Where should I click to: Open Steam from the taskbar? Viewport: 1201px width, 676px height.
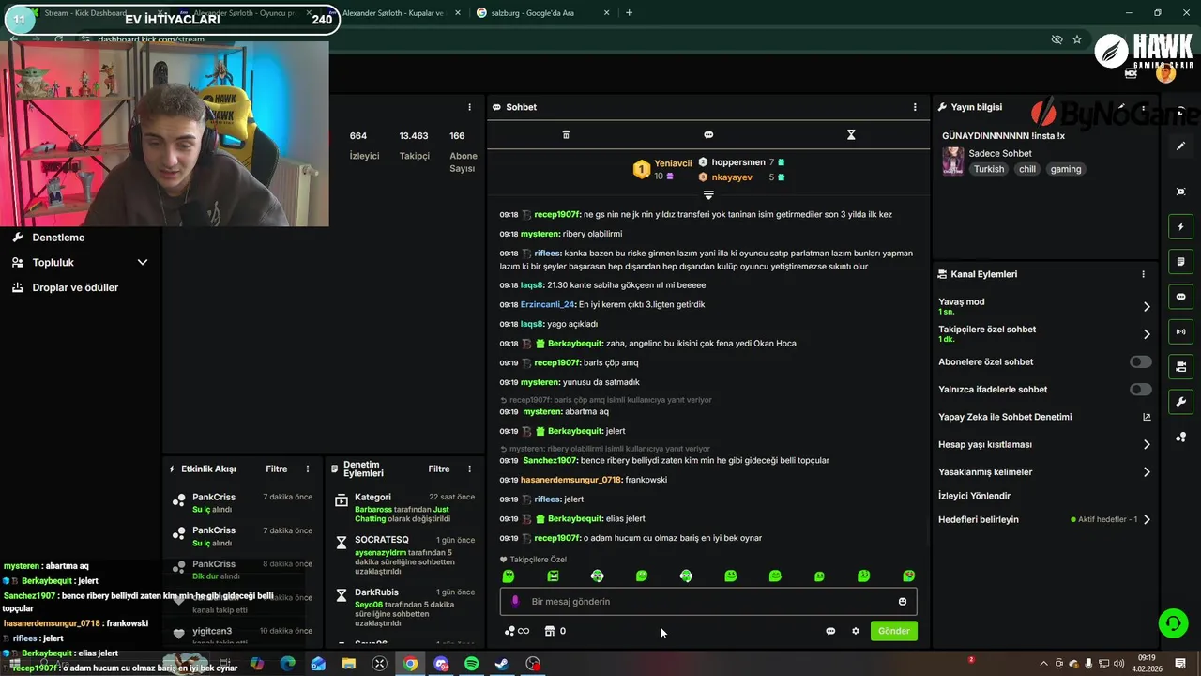point(503,664)
